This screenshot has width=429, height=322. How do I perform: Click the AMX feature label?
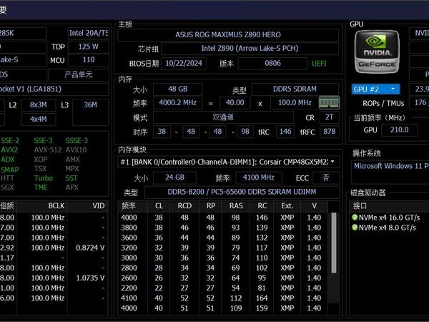point(72,160)
